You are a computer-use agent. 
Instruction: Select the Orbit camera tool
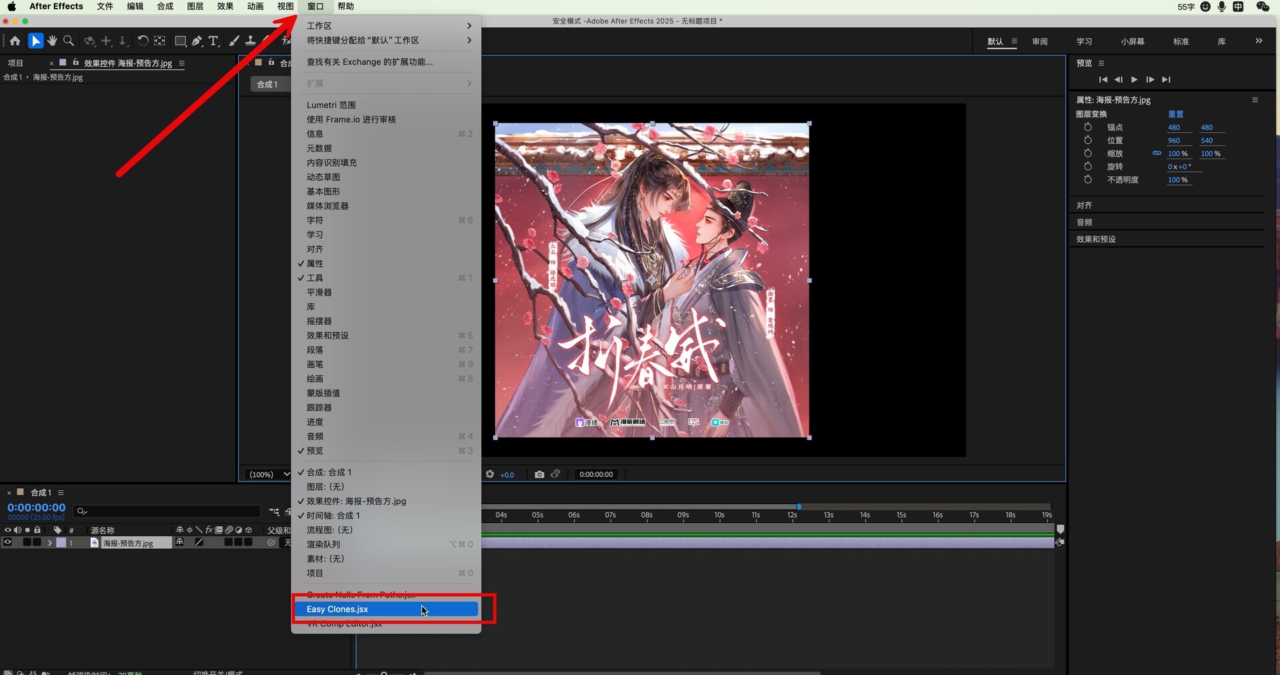click(90, 41)
